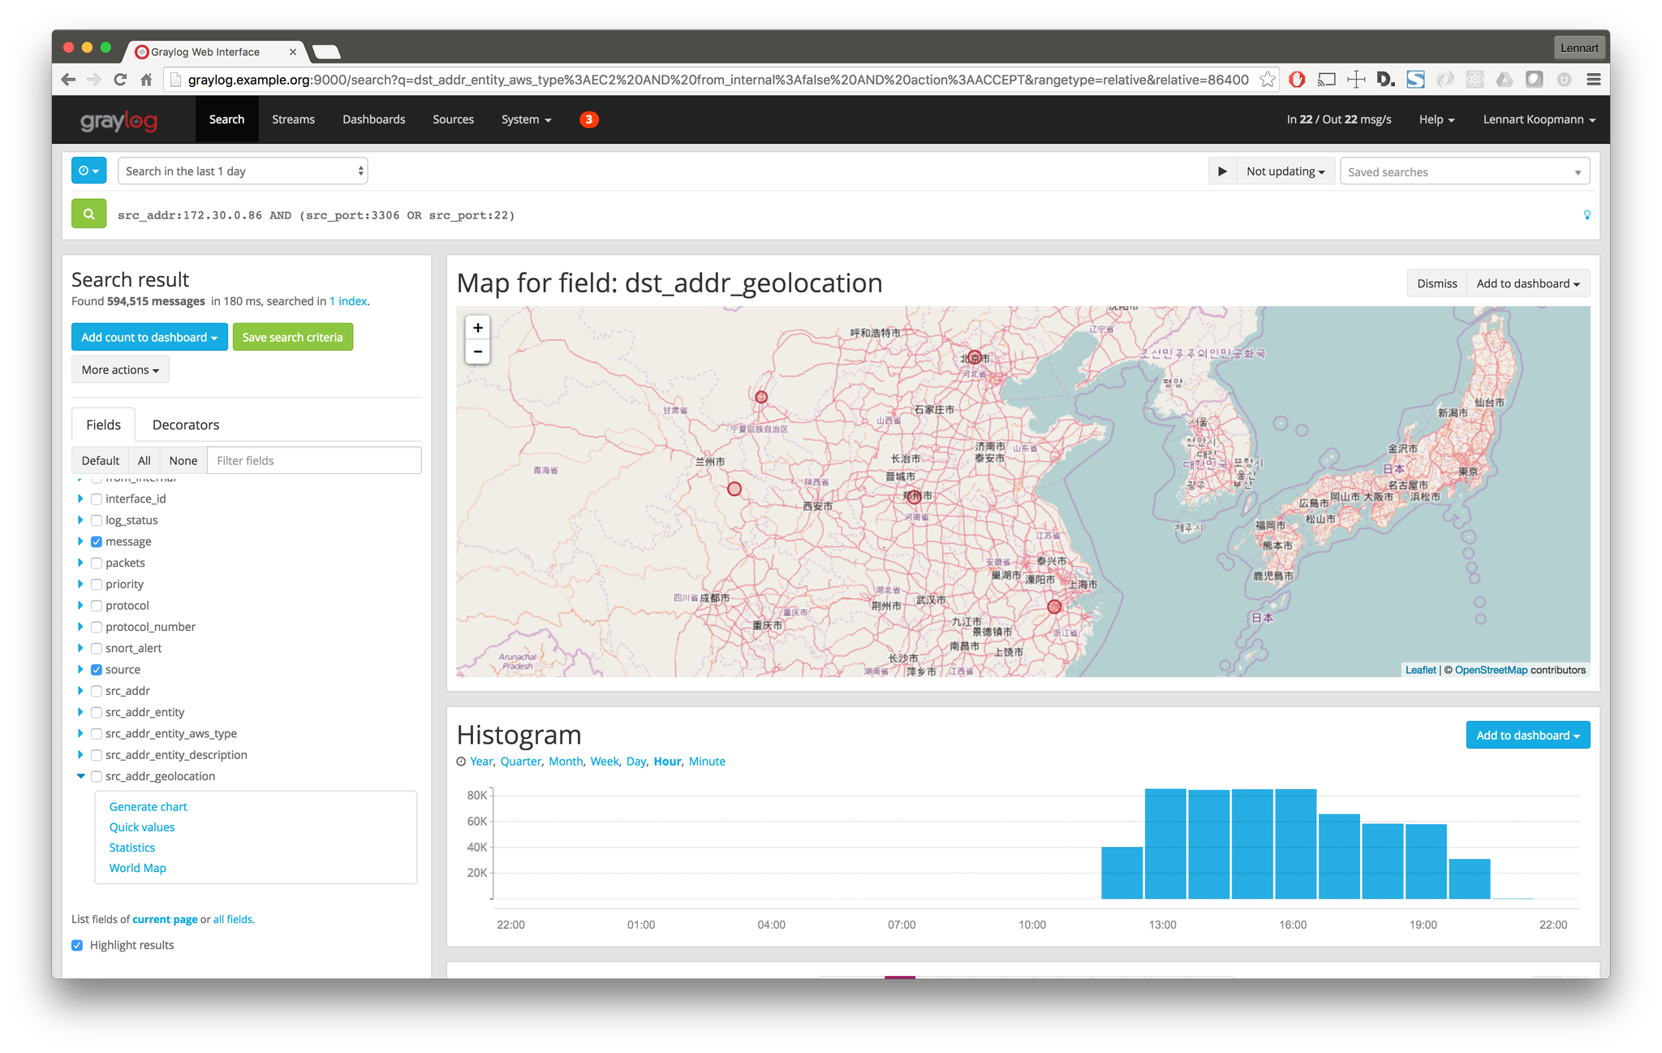Click the query help lightbulb icon
Viewport: 1662px width, 1053px height.
point(1587,215)
